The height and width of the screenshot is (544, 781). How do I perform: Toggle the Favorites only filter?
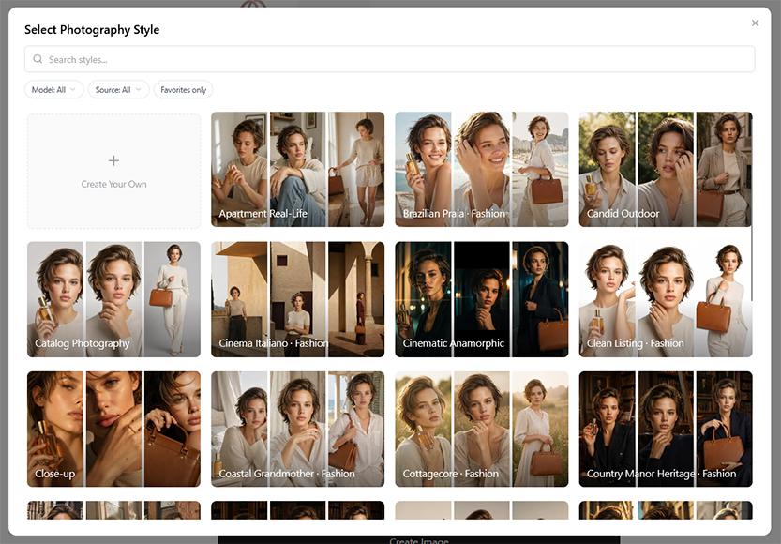(184, 90)
